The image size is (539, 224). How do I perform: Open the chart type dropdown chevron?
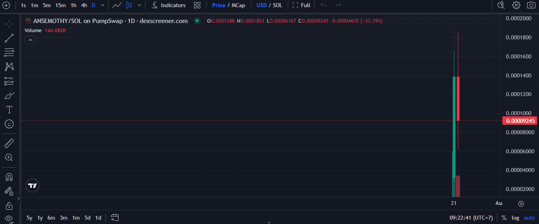pyautogui.click(x=139, y=5)
